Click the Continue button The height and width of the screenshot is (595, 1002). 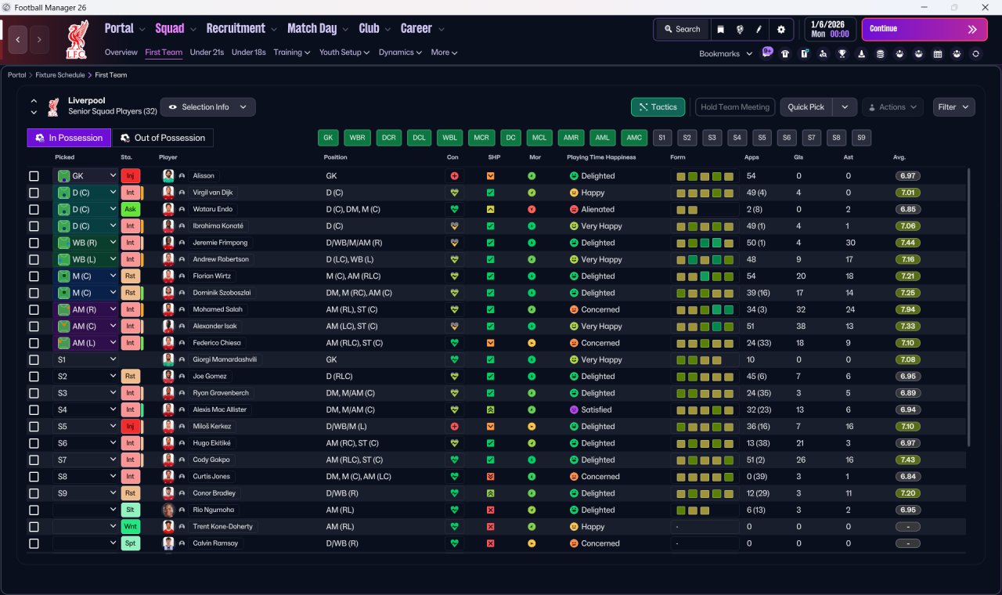[x=925, y=29]
